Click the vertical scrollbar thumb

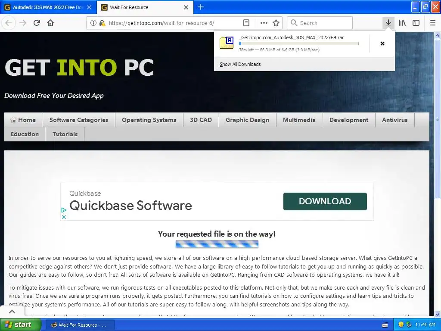437,119
